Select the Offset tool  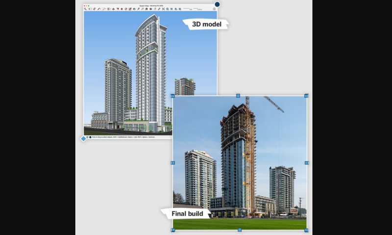pyautogui.click(x=118, y=9)
